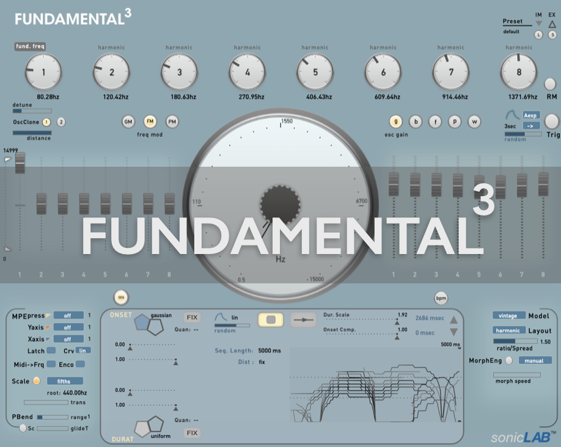The image size is (561, 447).
Task: Click the Trig round button
Action: click(552, 122)
